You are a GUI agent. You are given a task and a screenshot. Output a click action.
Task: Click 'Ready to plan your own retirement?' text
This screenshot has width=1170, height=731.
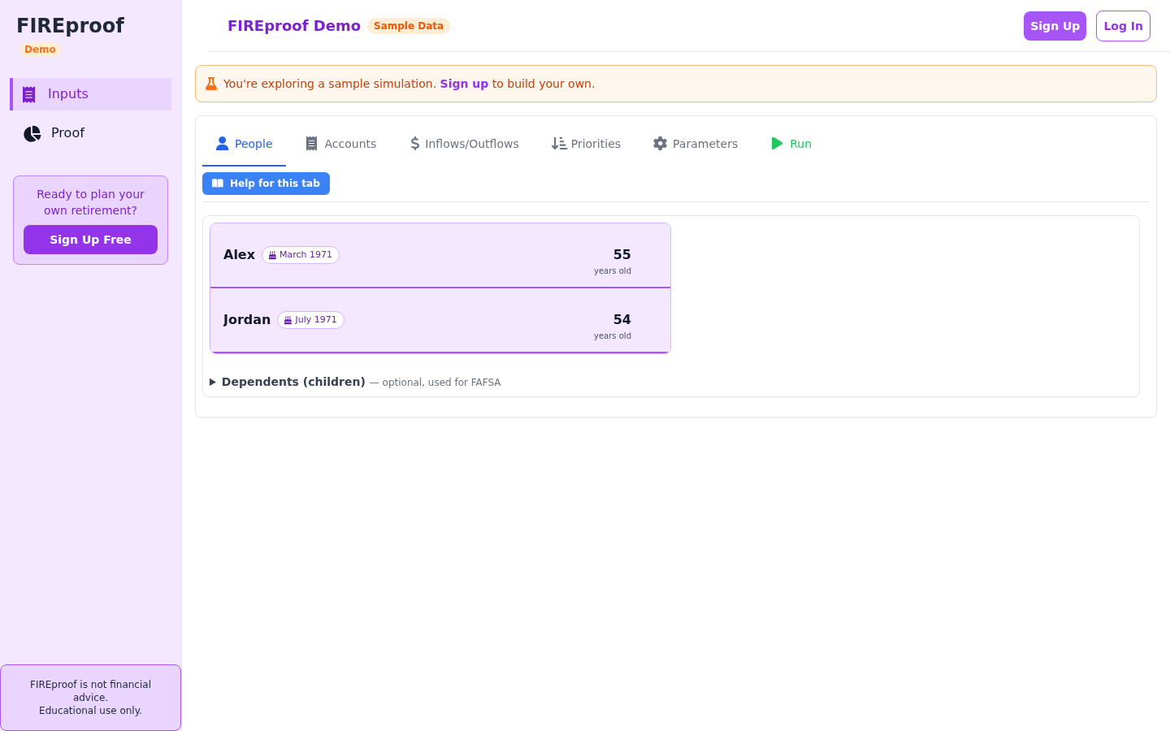(90, 202)
